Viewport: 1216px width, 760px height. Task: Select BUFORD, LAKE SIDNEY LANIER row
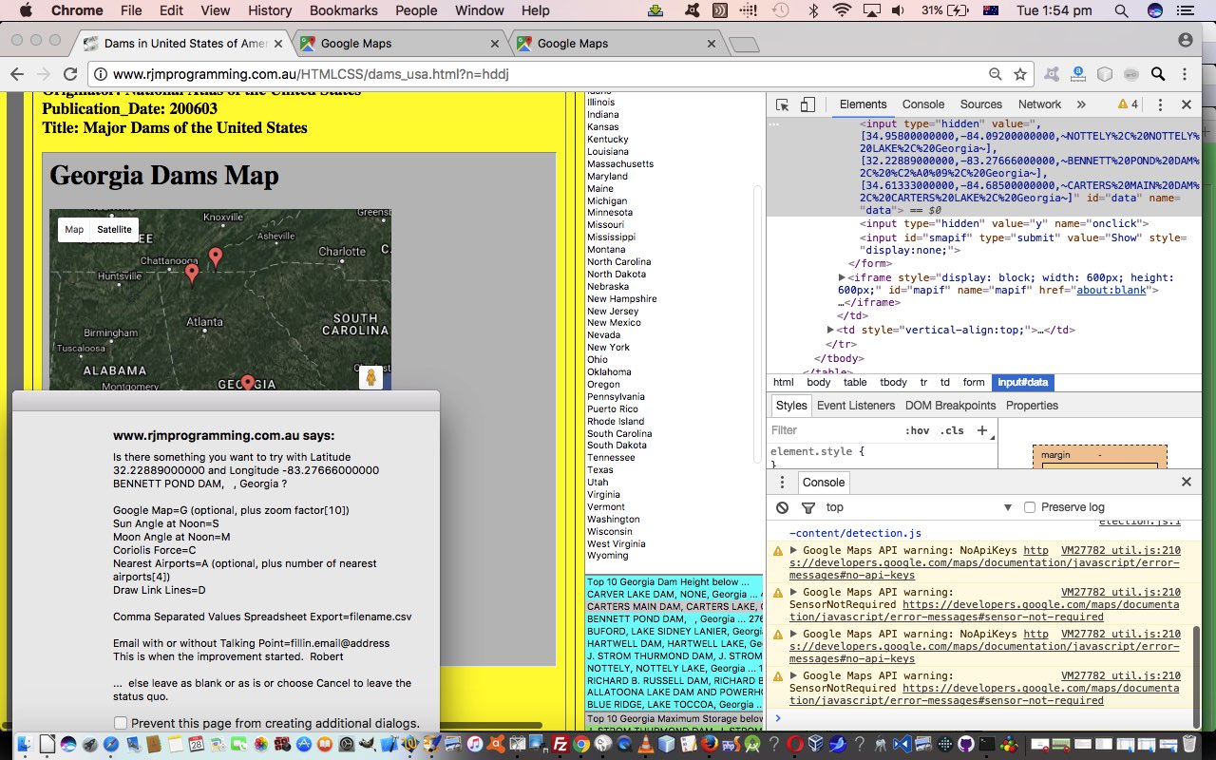(x=674, y=631)
